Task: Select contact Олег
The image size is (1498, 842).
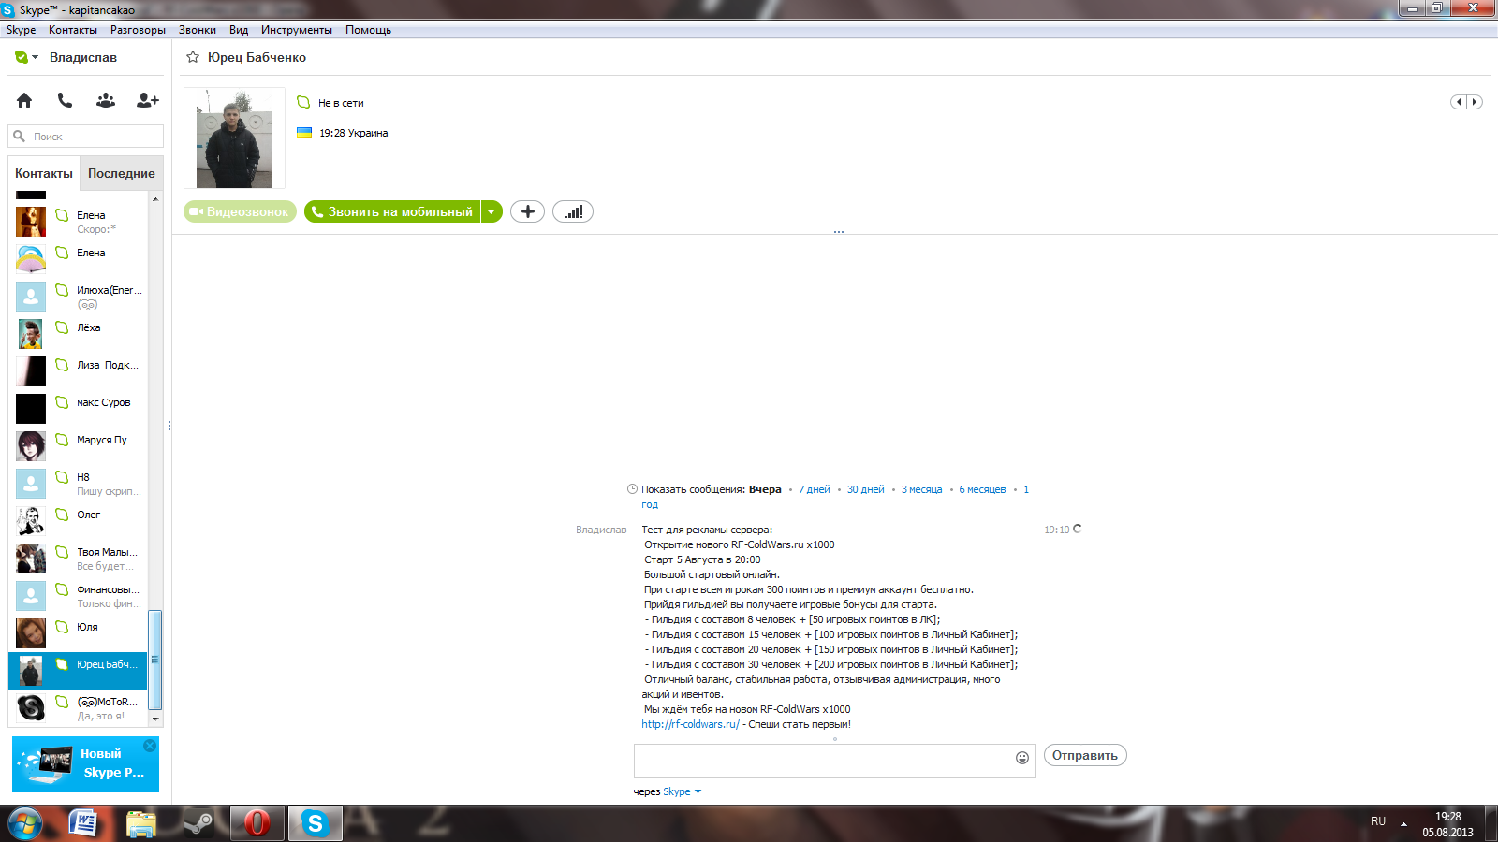Action: [78, 521]
